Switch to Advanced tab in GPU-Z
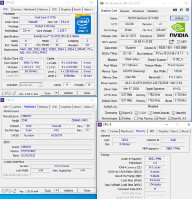192x199 pixels. [138, 11]
